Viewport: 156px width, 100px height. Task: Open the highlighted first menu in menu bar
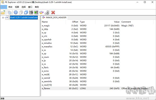pos(4,7)
